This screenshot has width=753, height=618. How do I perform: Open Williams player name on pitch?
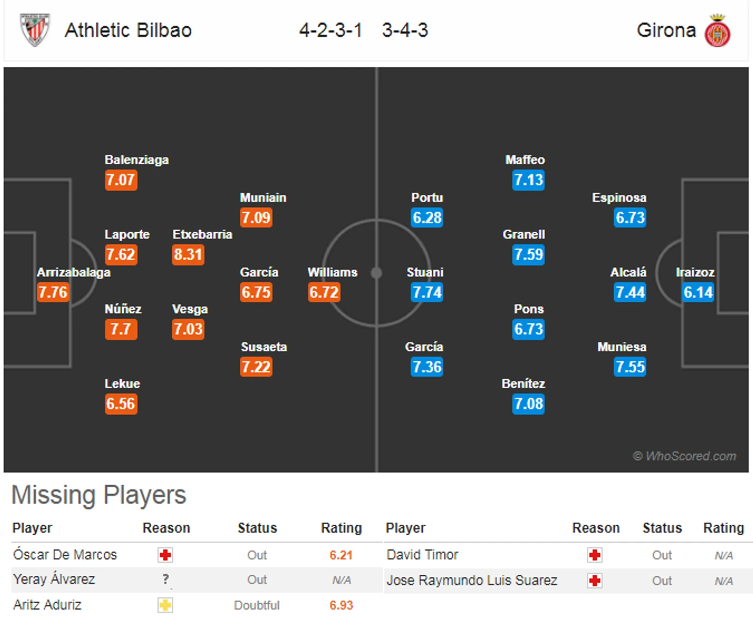[x=333, y=272]
